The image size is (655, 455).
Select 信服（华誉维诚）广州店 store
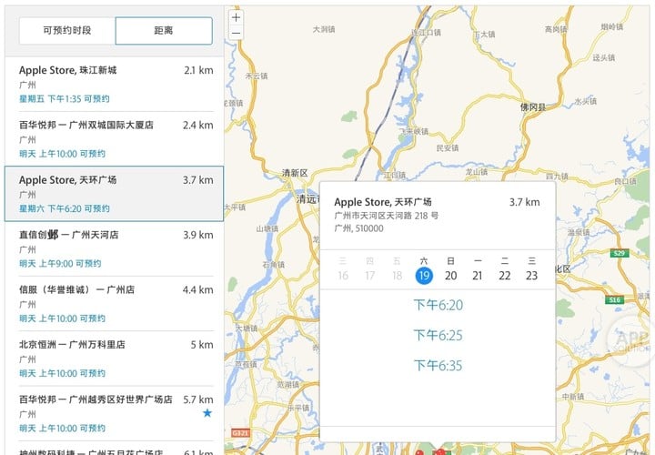114,303
